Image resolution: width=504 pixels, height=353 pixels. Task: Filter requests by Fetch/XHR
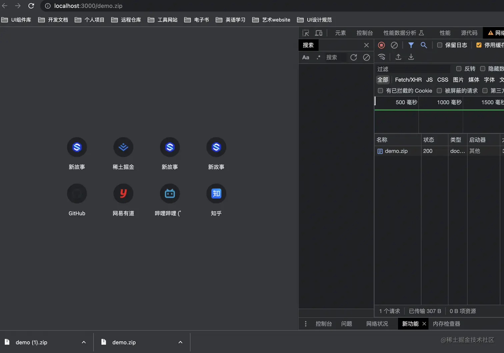tap(408, 80)
